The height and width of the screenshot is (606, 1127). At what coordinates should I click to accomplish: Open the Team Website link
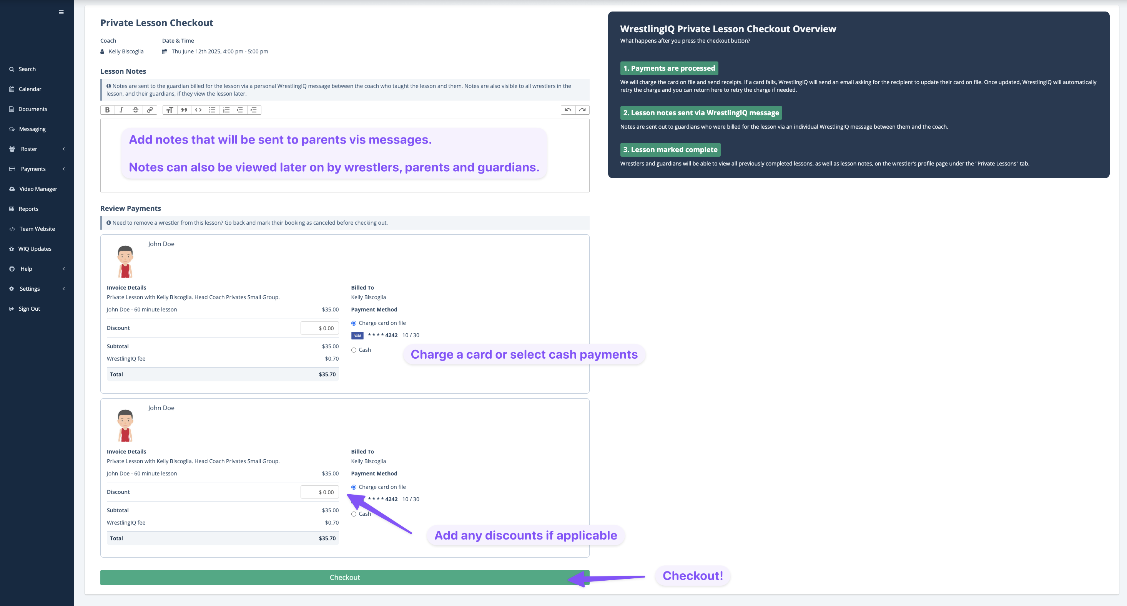coord(37,229)
